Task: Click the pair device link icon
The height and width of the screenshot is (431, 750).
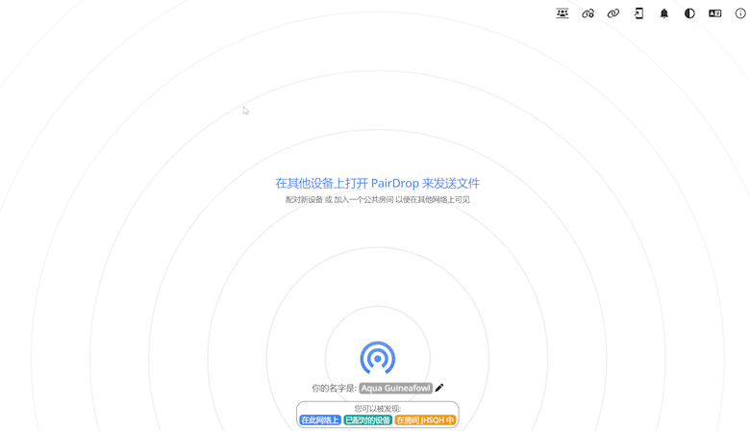Action: [x=612, y=13]
